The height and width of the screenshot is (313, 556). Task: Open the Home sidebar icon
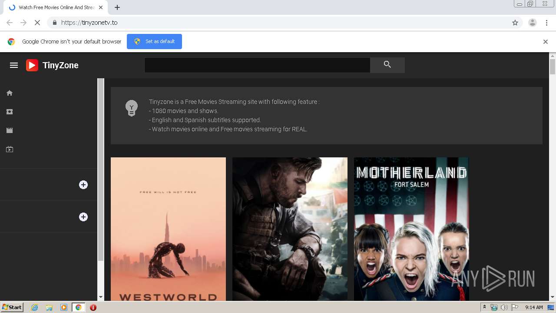pyautogui.click(x=10, y=93)
